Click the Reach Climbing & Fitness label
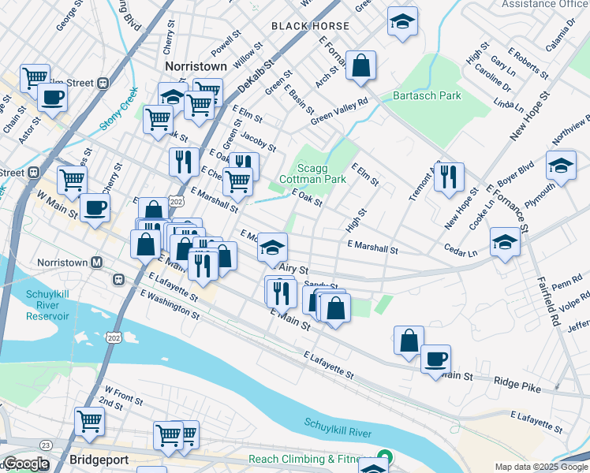590x473 pixels. 312,459
